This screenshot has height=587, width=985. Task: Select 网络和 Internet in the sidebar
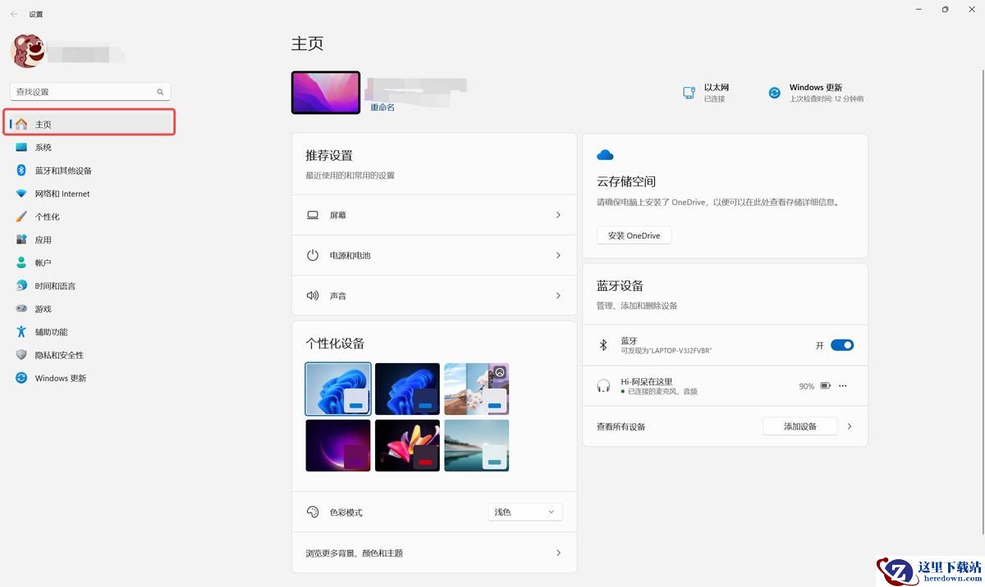click(x=90, y=193)
